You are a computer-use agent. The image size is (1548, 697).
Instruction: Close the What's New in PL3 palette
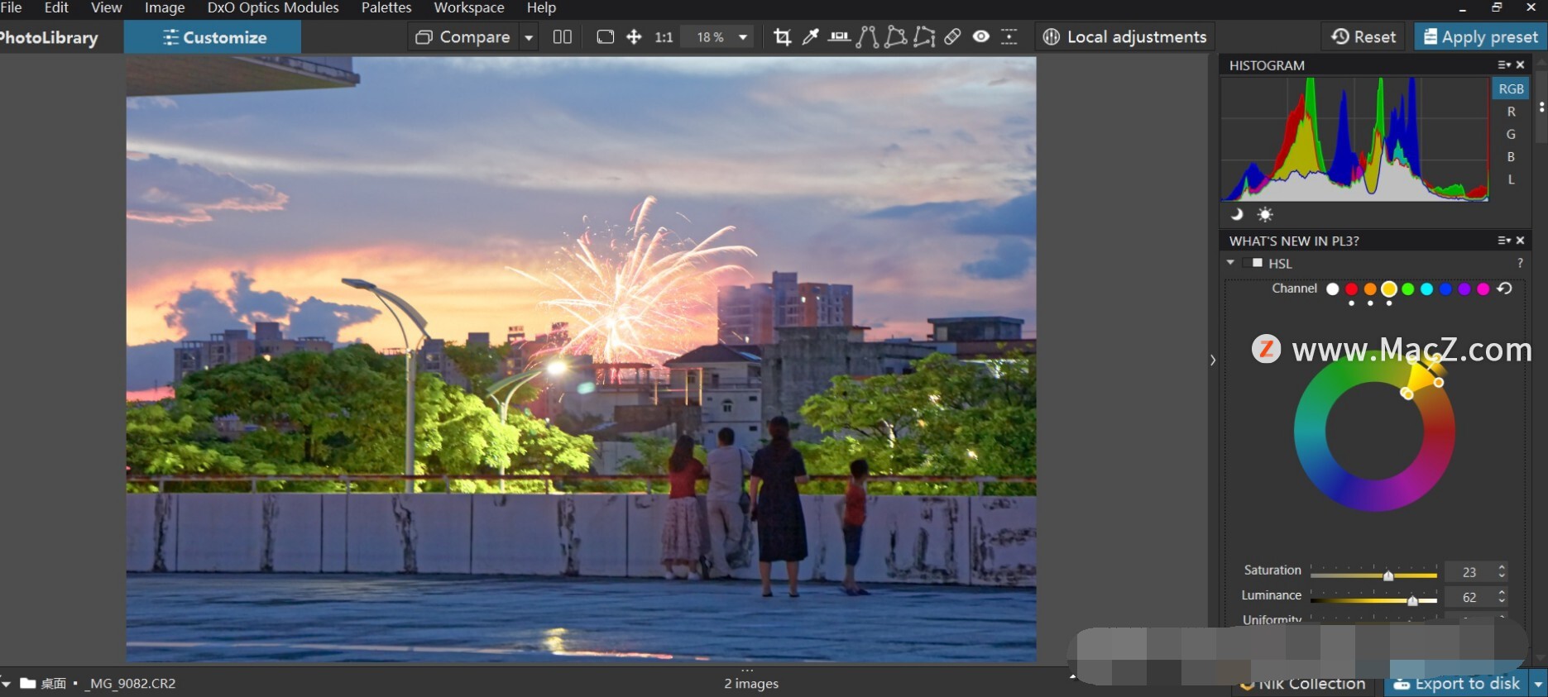coord(1520,241)
